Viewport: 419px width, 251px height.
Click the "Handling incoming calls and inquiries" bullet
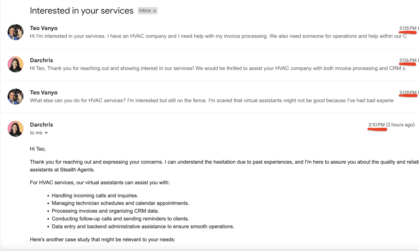click(95, 195)
